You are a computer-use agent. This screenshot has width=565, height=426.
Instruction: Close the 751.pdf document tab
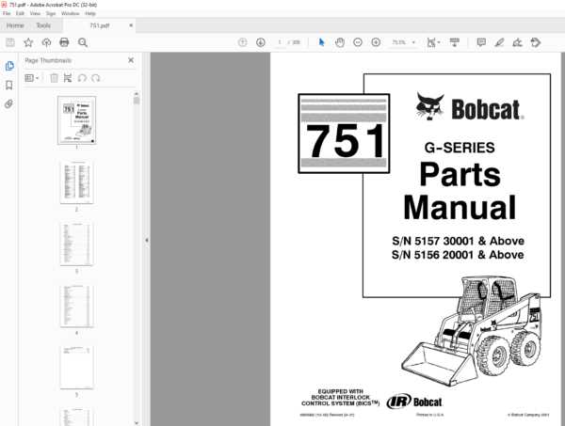131,25
